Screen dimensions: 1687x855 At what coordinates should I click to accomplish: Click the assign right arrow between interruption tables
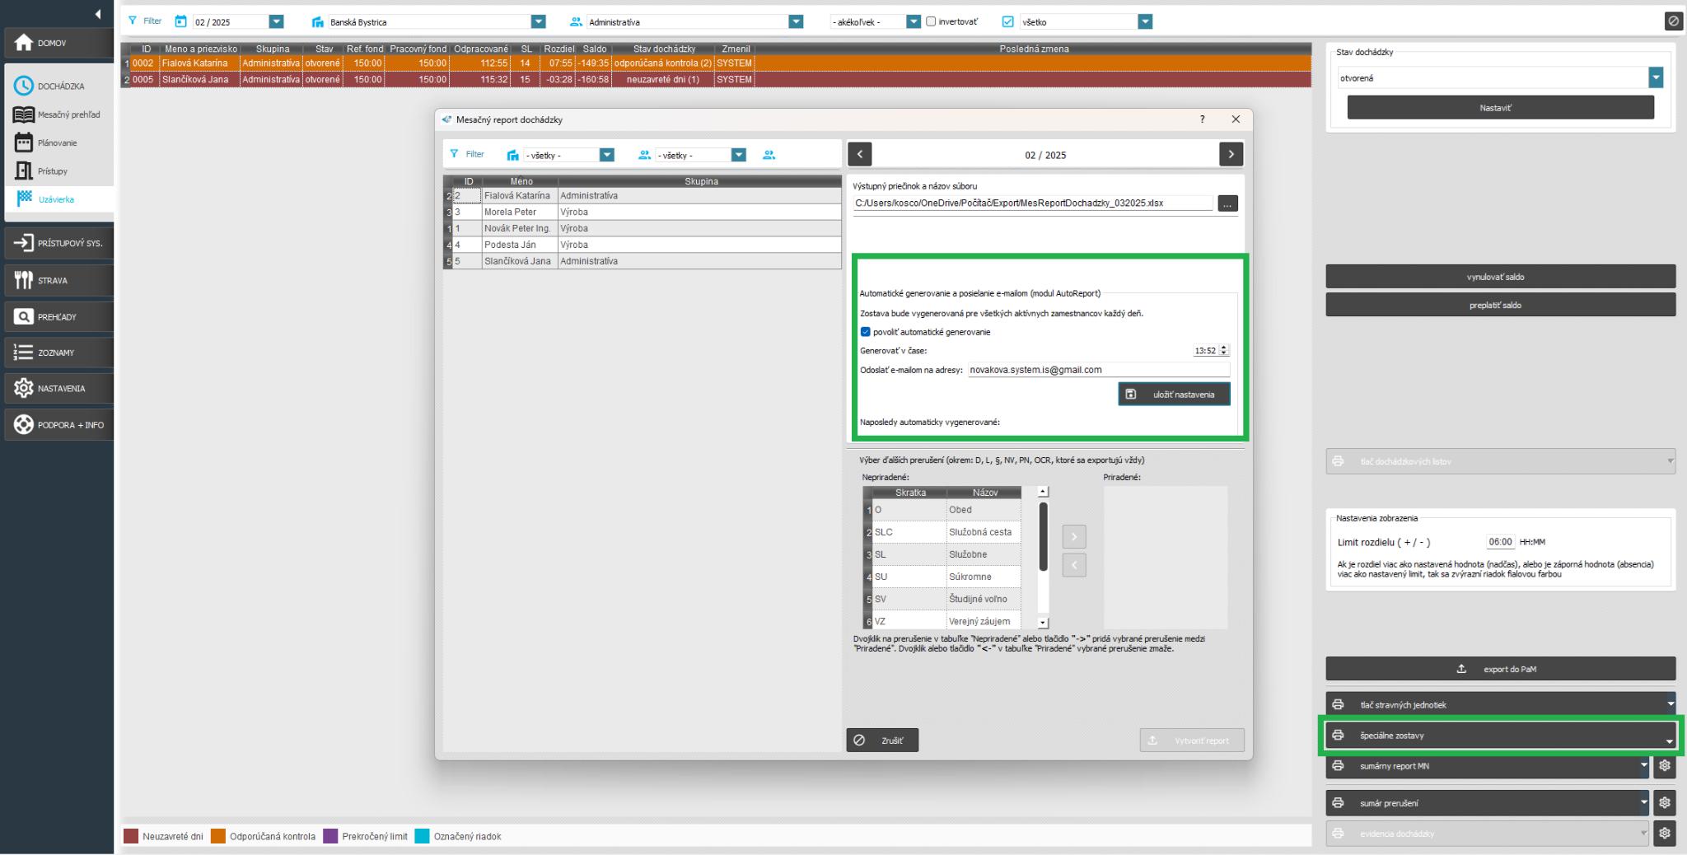1073,537
